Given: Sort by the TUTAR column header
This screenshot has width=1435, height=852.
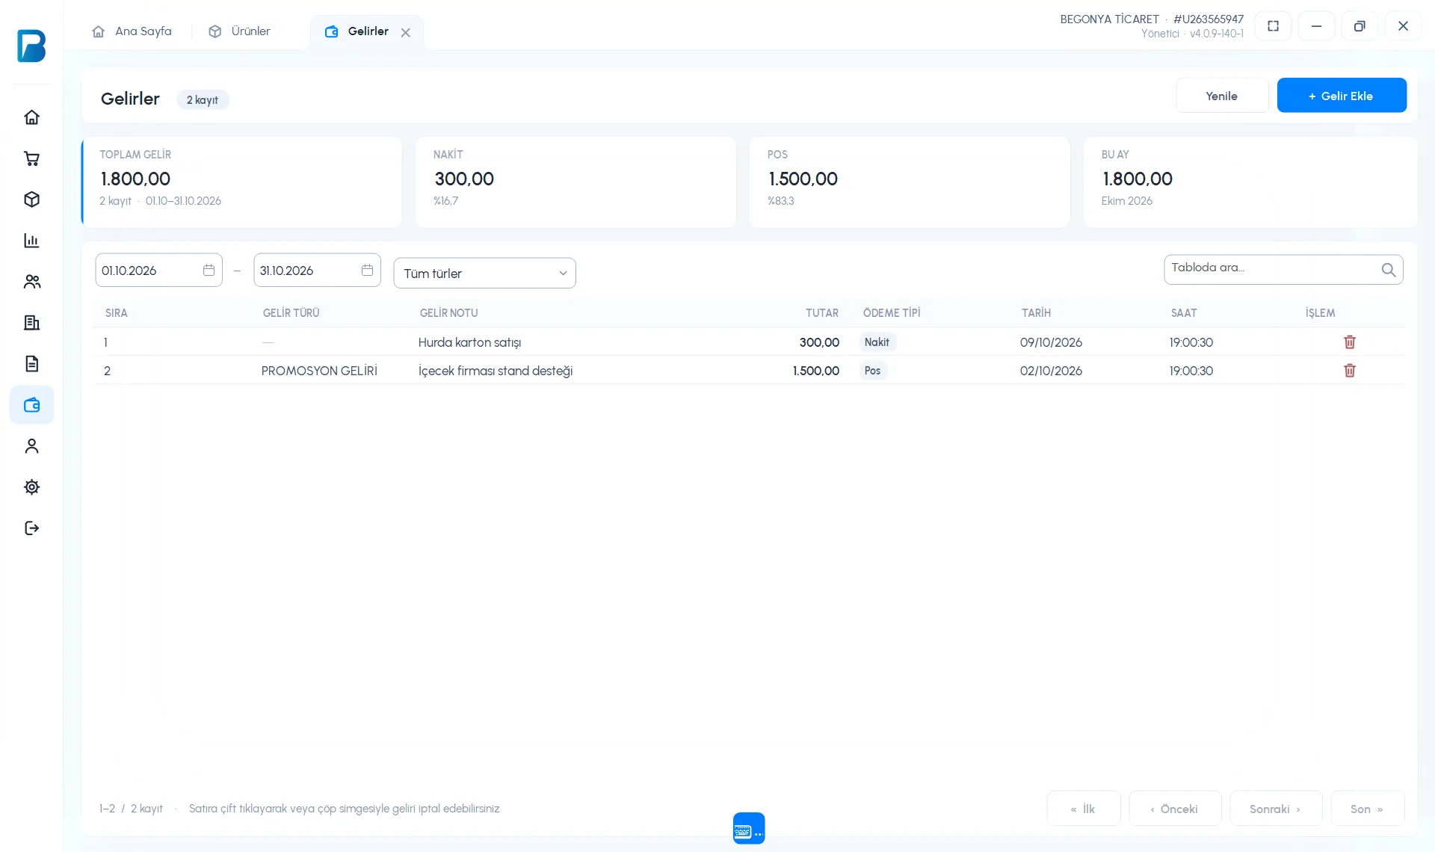Looking at the screenshot, I should pyautogui.click(x=821, y=313).
